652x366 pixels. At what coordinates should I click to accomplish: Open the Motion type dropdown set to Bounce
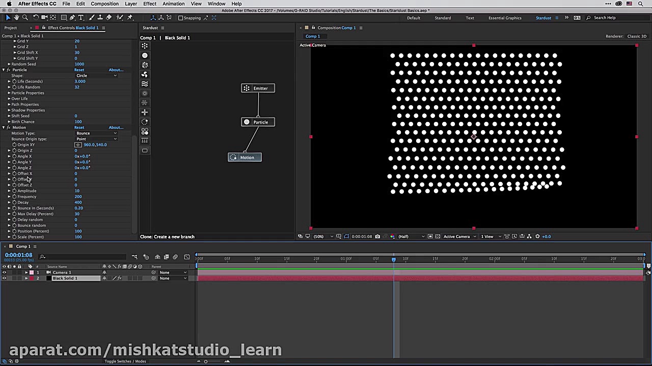[97, 133]
